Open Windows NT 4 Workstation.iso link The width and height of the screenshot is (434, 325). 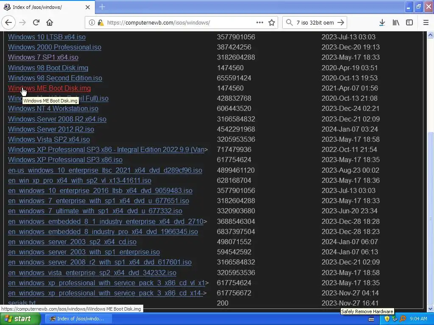(x=53, y=109)
